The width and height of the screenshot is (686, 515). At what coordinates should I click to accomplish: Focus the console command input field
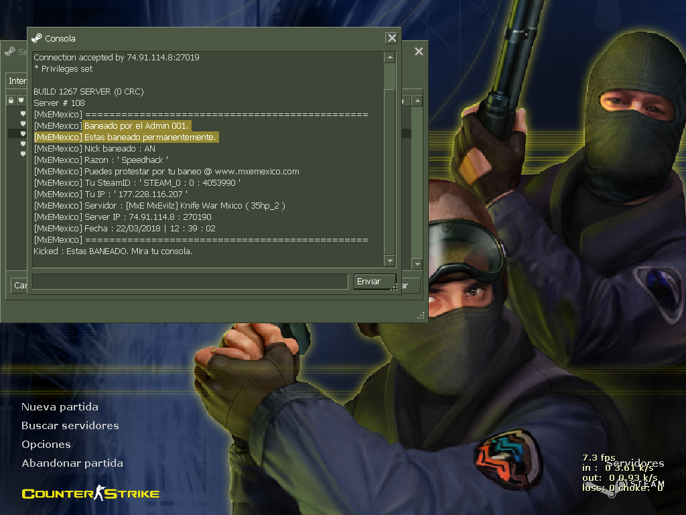pyautogui.click(x=190, y=282)
